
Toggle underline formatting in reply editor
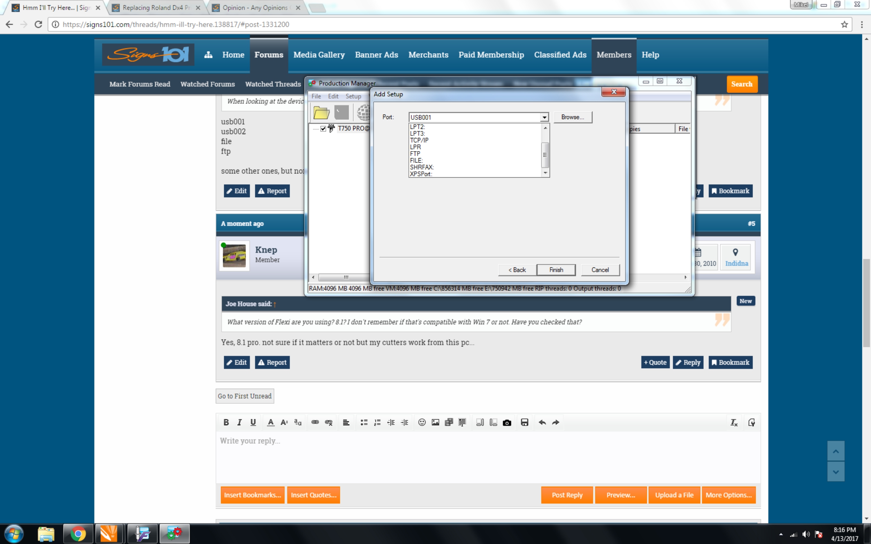pyautogui.click(x=253, y=422)
